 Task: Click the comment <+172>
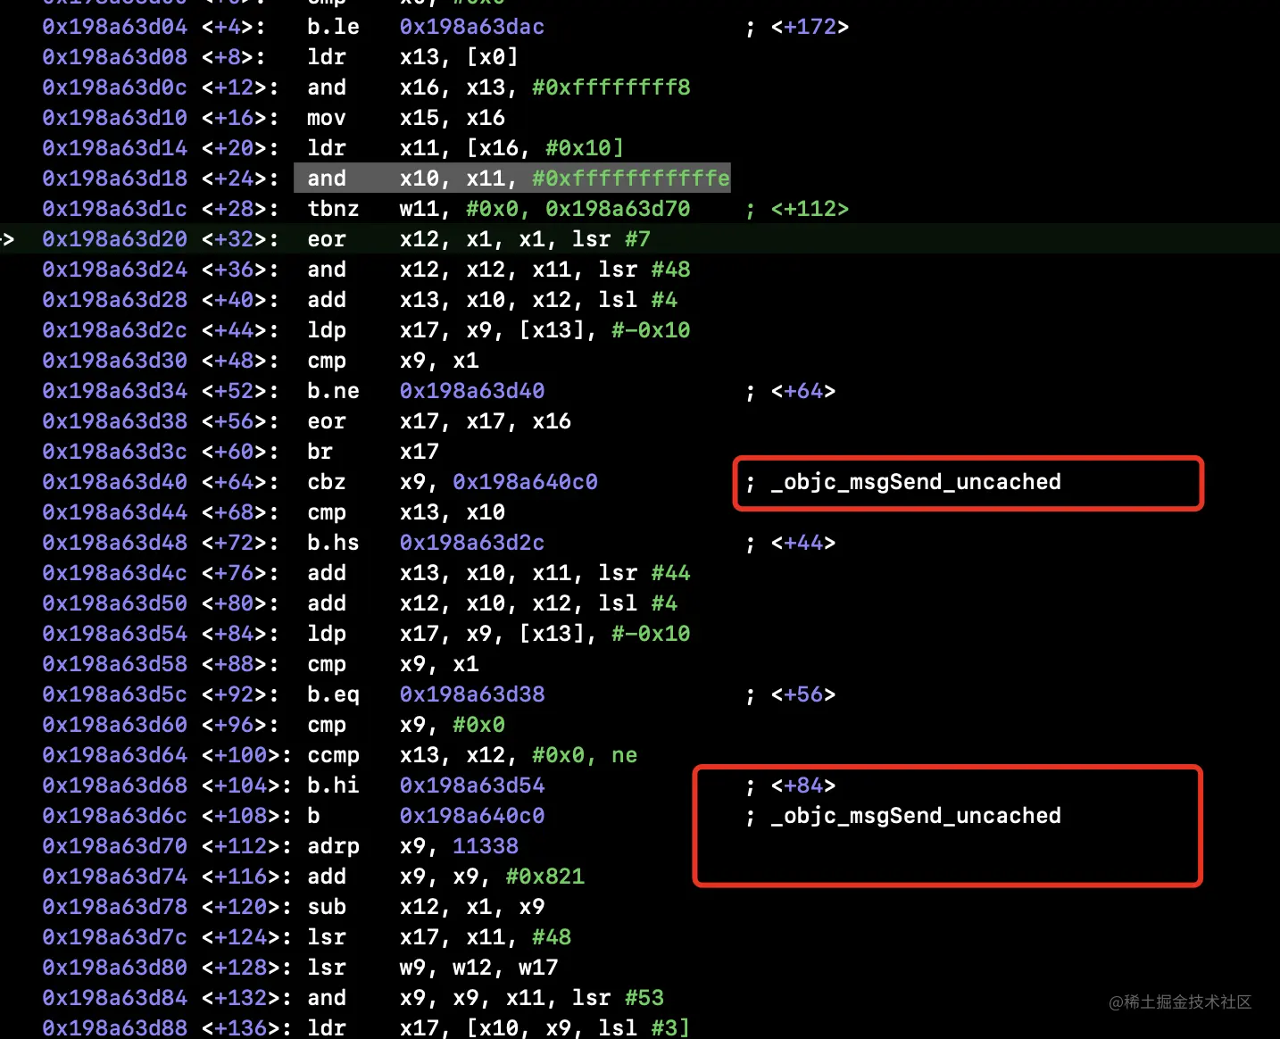click(x=810, y=27)
